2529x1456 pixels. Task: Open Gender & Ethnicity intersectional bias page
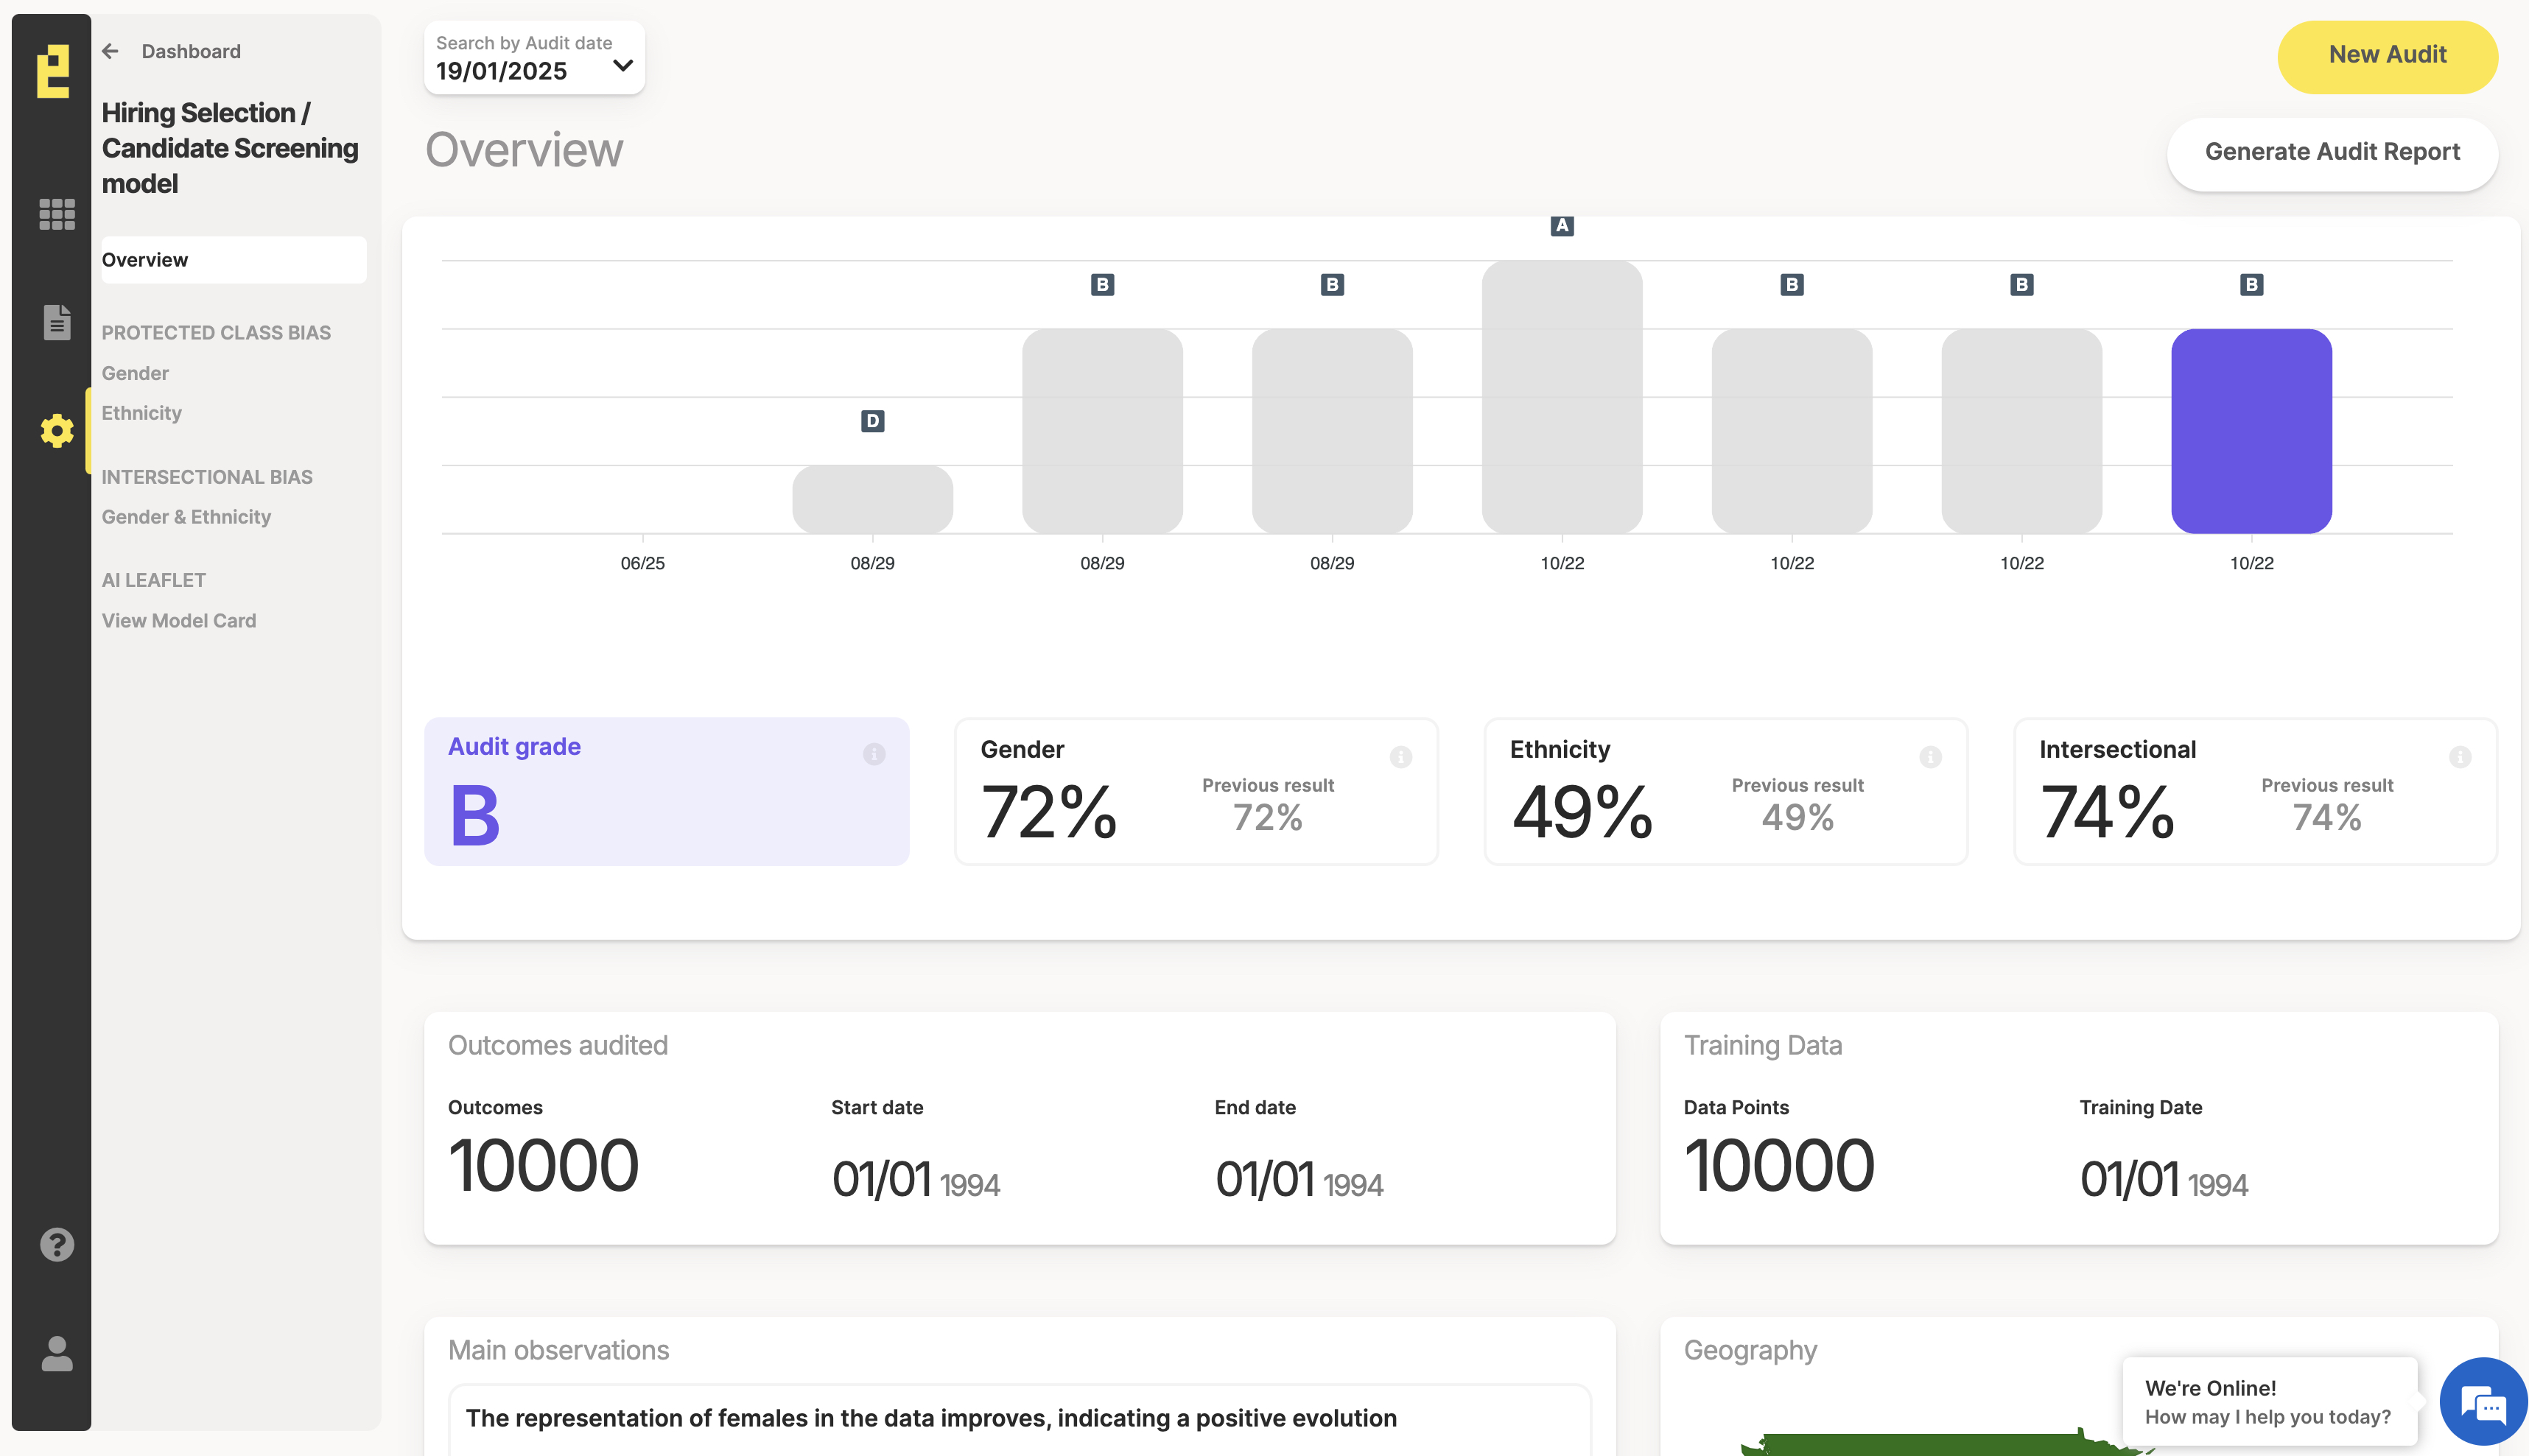pos(186,517)
